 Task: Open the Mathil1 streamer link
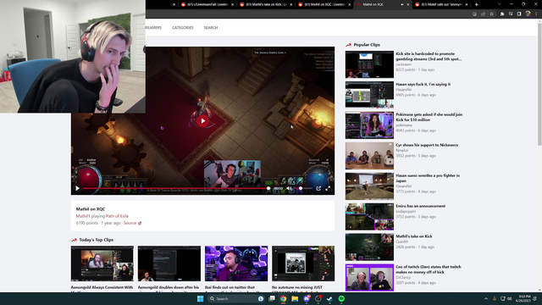click(83, 216)
